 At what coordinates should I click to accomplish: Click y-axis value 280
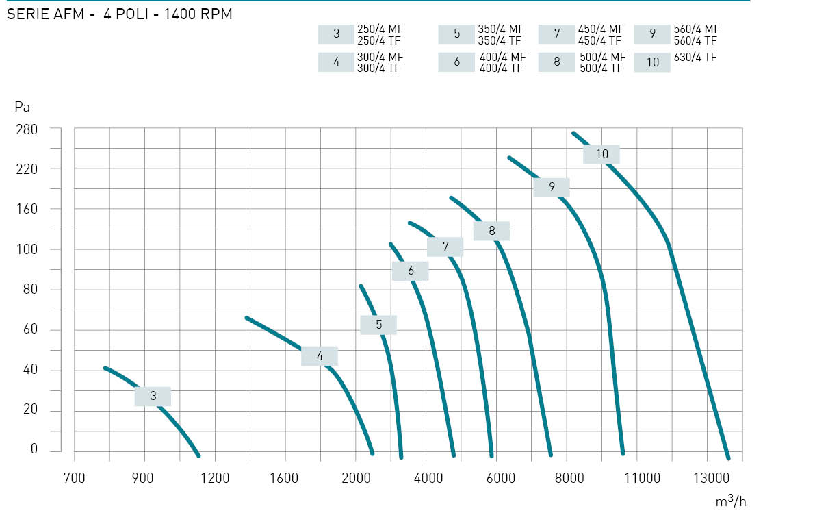[27, 129]
